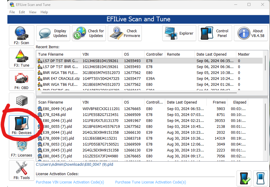Click the device icon with green checkmark
Screen dimensions: 270x187
[244, 178]
